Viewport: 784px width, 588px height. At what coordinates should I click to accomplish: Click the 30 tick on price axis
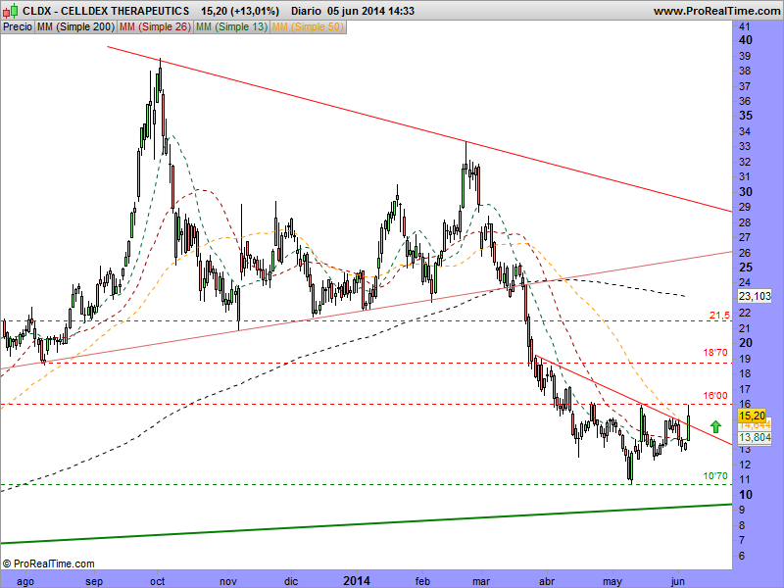pyautogui.click(x=746, y=192)
